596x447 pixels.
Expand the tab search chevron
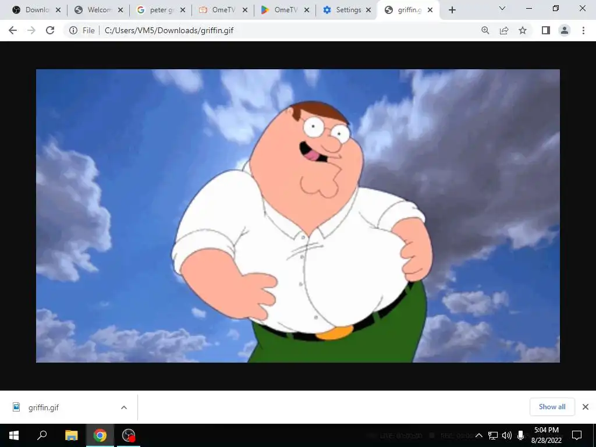(502, 8)
